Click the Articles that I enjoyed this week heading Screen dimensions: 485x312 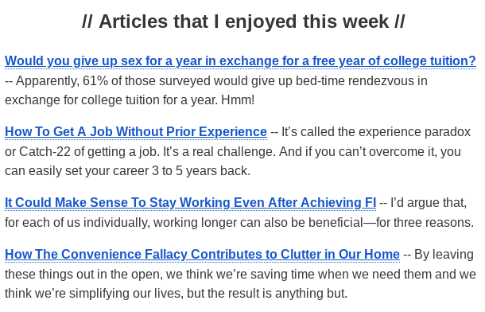coord(243,21)
